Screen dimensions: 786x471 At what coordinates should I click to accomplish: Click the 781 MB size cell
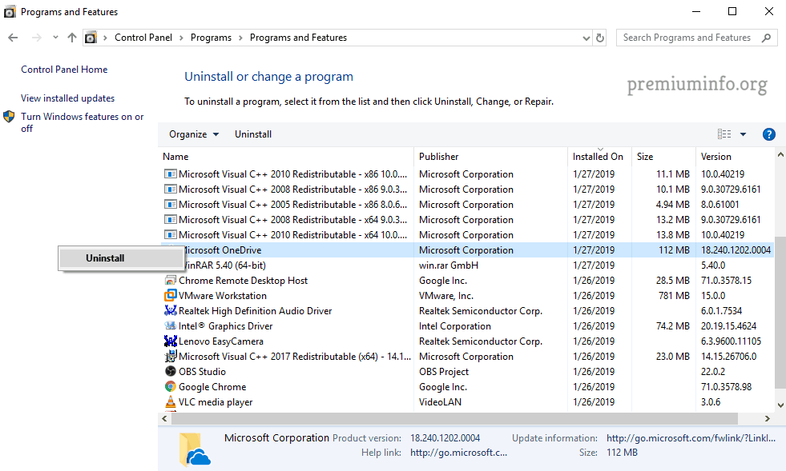click(x=674, y=296)
